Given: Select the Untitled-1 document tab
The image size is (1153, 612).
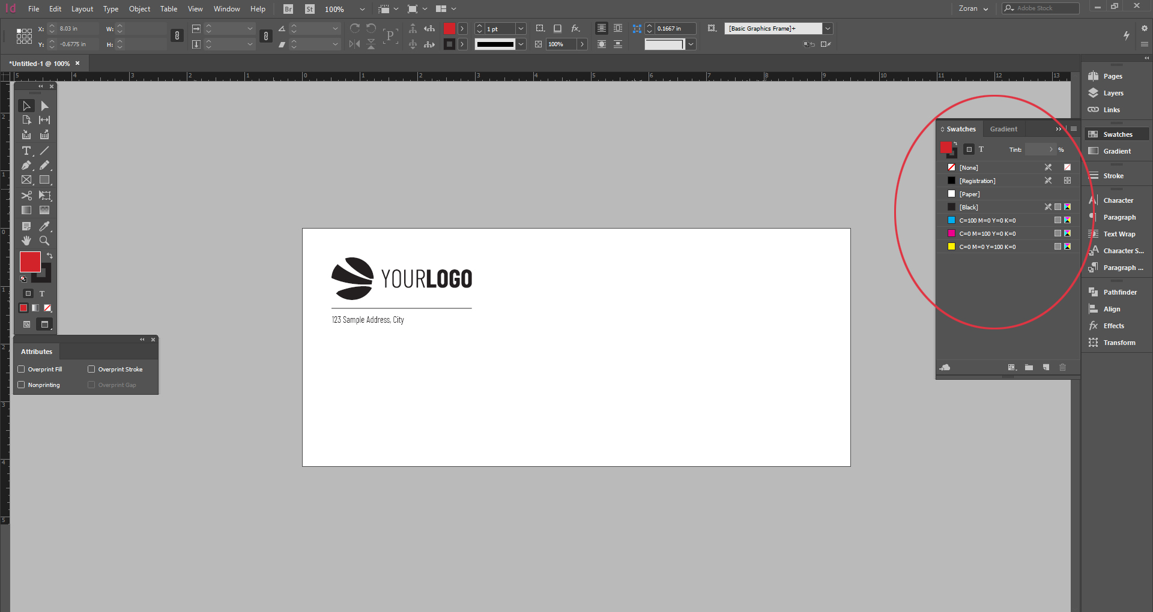Looking at the screenshot, I should [40, 63].
